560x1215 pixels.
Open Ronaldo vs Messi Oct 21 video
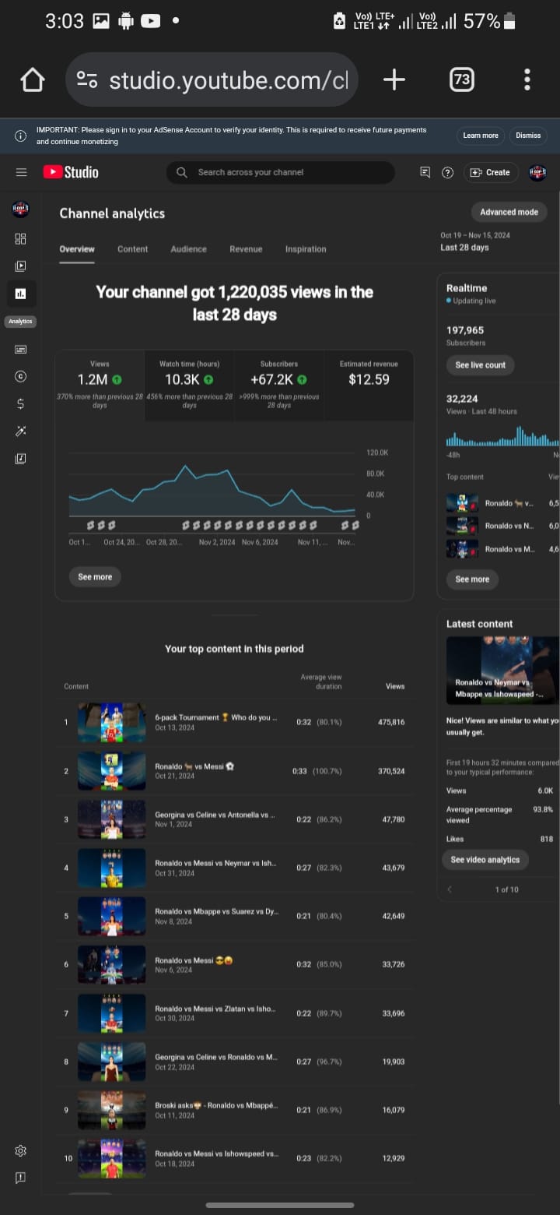233,771
